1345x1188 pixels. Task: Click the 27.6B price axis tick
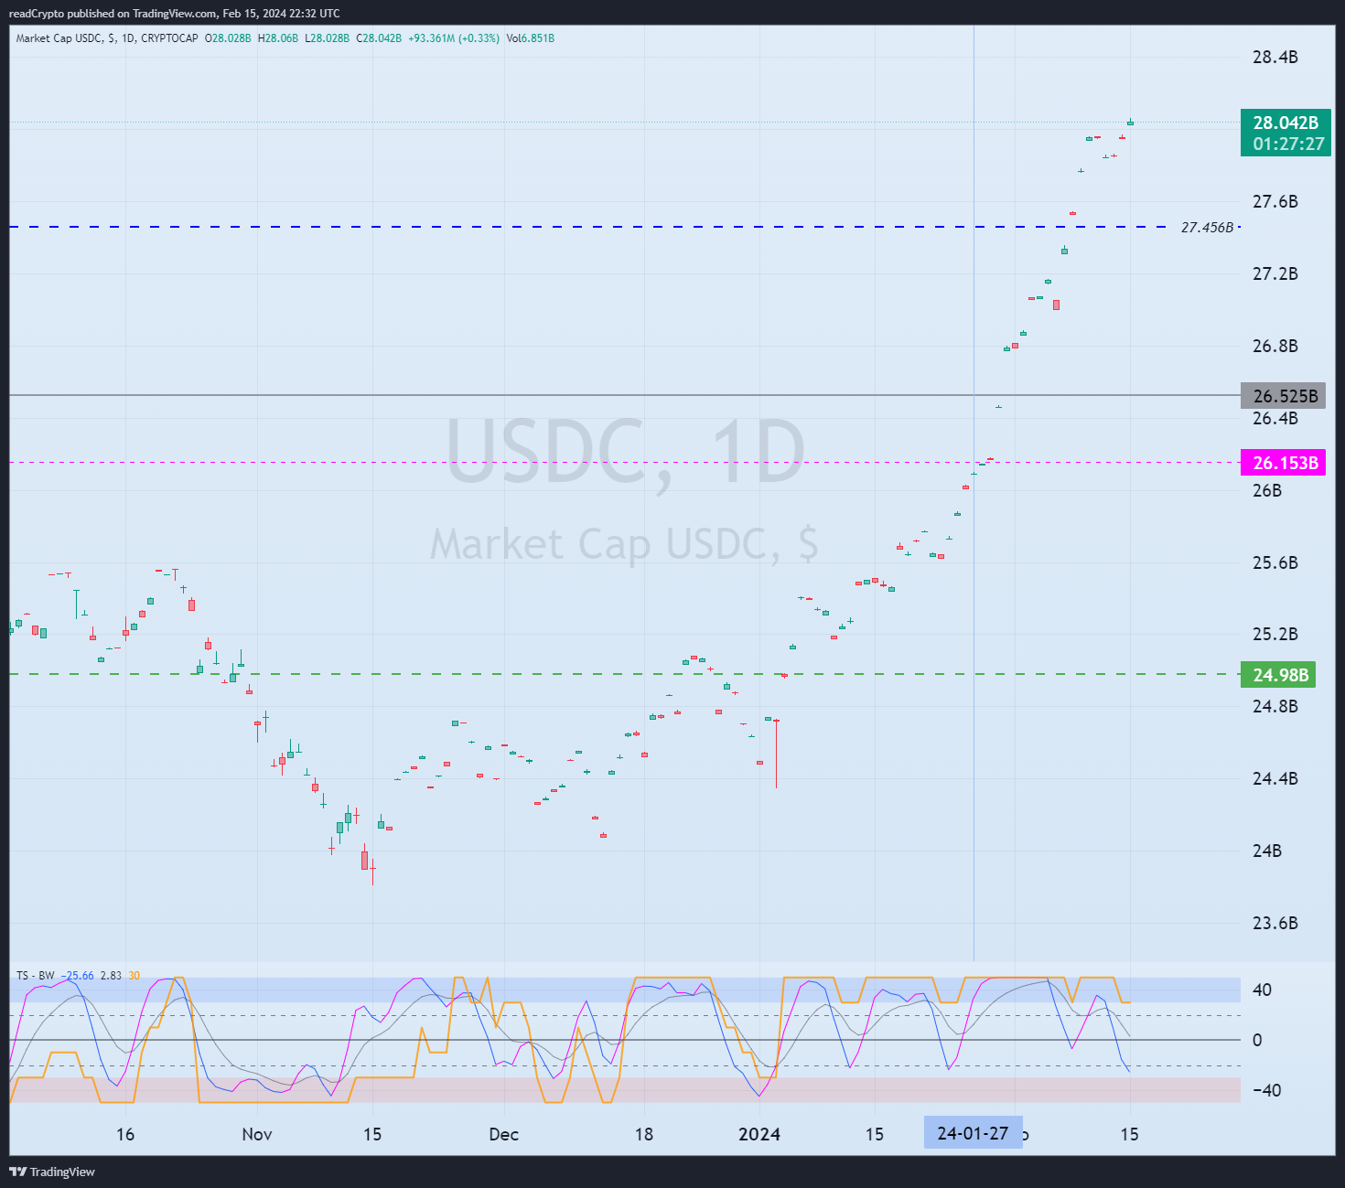(x=1275, y=202)
